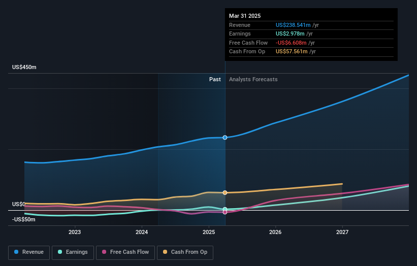Click the -US$6.608m free cash flow value
Image resolution: width=417 pixels, height=266 pixels.
pos(291,43)
